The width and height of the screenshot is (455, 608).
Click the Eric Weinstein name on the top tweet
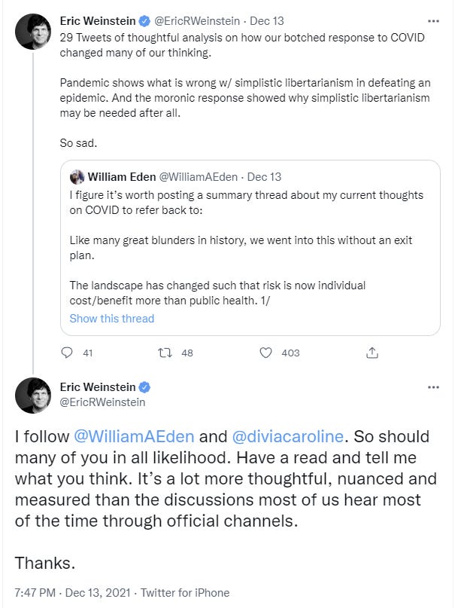tap(98, 21)
